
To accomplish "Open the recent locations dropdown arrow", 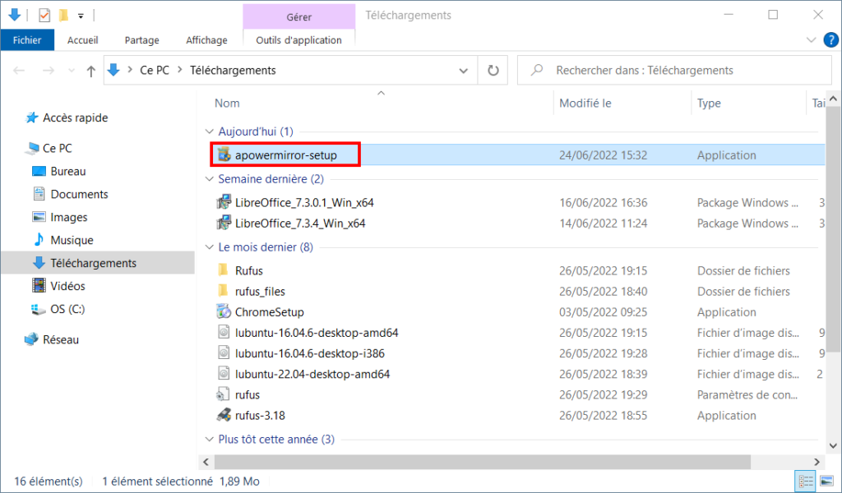I will [x=72, y=71].
